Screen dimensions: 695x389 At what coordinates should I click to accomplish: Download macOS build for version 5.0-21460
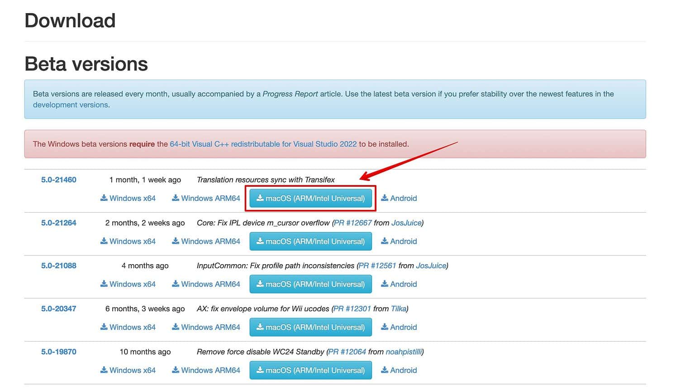310,198
